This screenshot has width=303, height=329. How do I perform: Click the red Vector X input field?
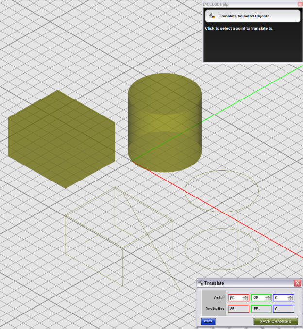[x=235, y=298]
